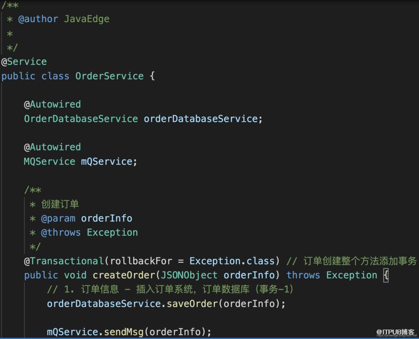Click the @ITPUB博客 watermark
The image size is (419, 339).
pyautogui.click(x=395, y=332)
